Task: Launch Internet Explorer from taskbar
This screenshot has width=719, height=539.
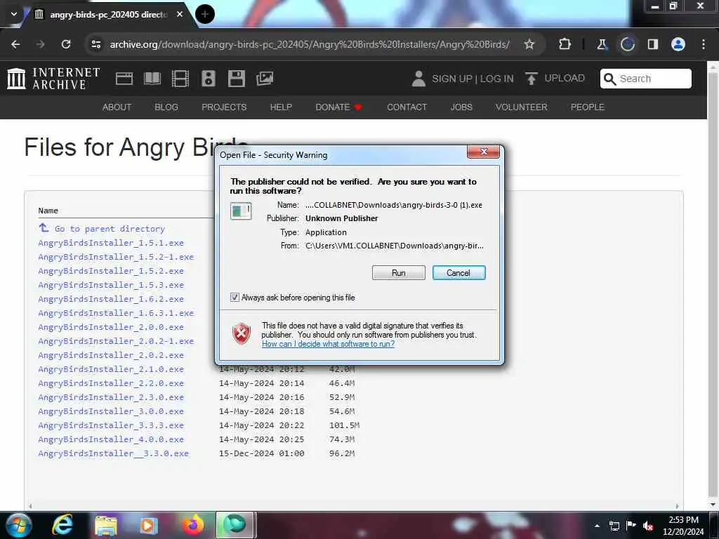Action: (62, 525)
